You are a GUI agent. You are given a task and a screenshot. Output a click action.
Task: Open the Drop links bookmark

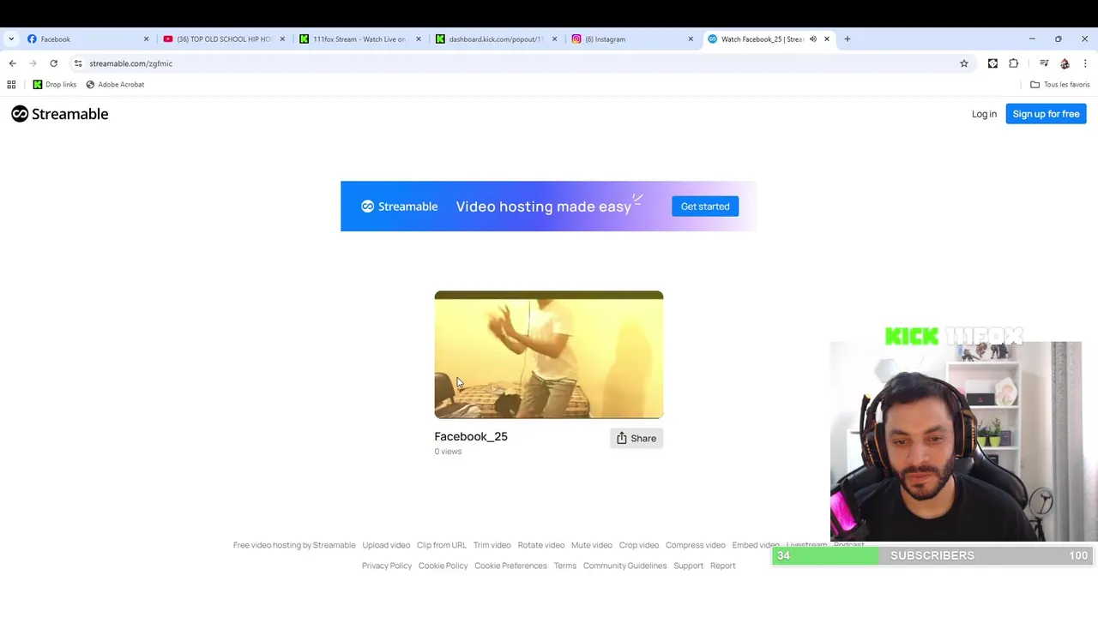pos(55,84)
